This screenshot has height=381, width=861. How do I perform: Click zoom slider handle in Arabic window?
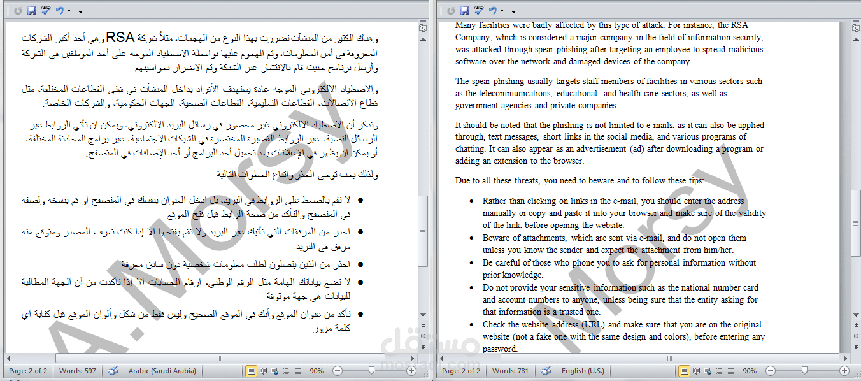tap(372, 371)
